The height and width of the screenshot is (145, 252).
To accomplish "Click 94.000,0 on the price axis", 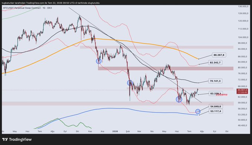I will click(242, 49).
